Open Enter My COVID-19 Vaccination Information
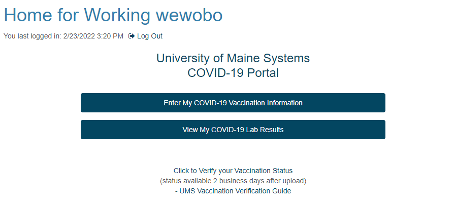 233,103
